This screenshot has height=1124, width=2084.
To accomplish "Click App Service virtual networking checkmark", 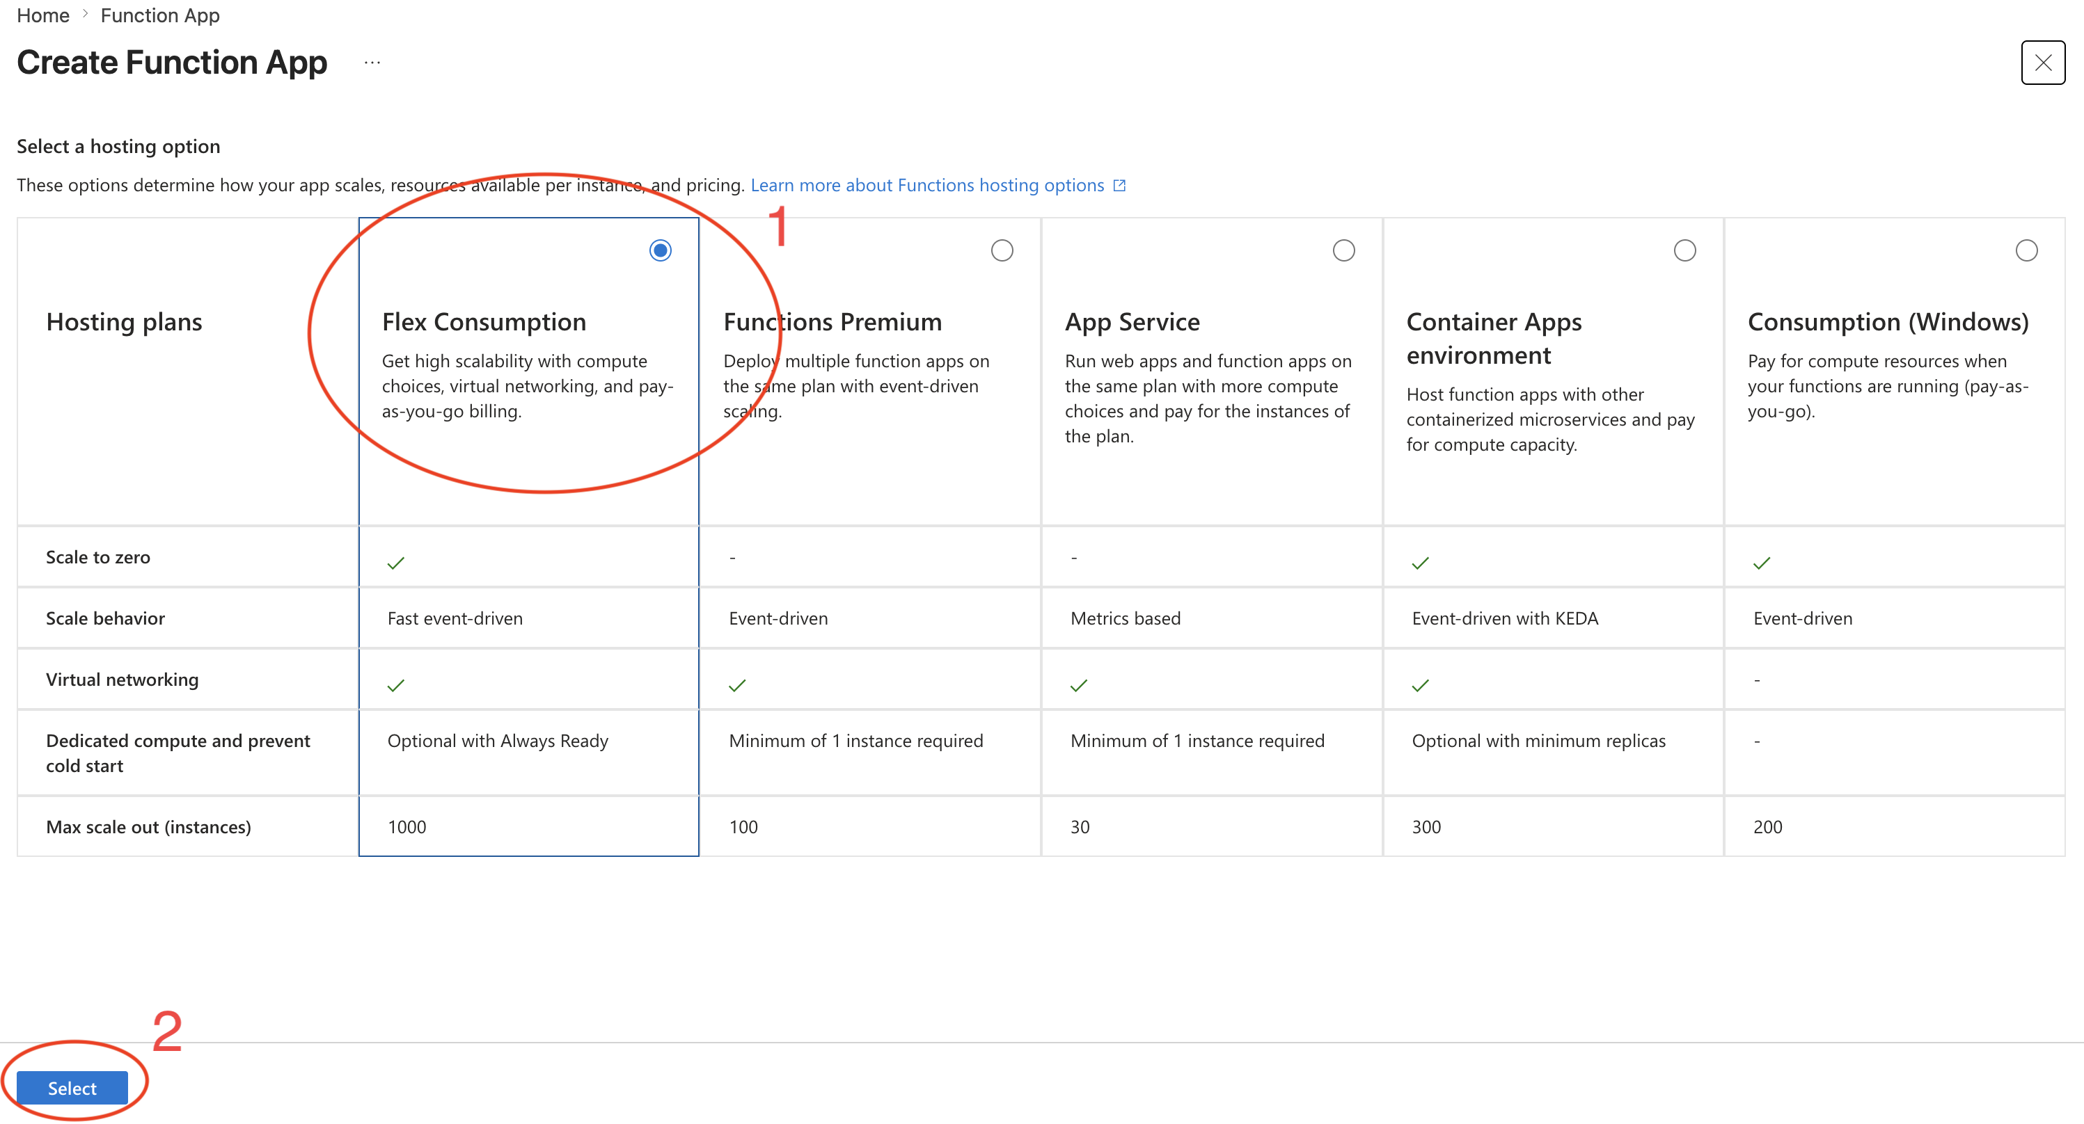I will pos(1078,686).
